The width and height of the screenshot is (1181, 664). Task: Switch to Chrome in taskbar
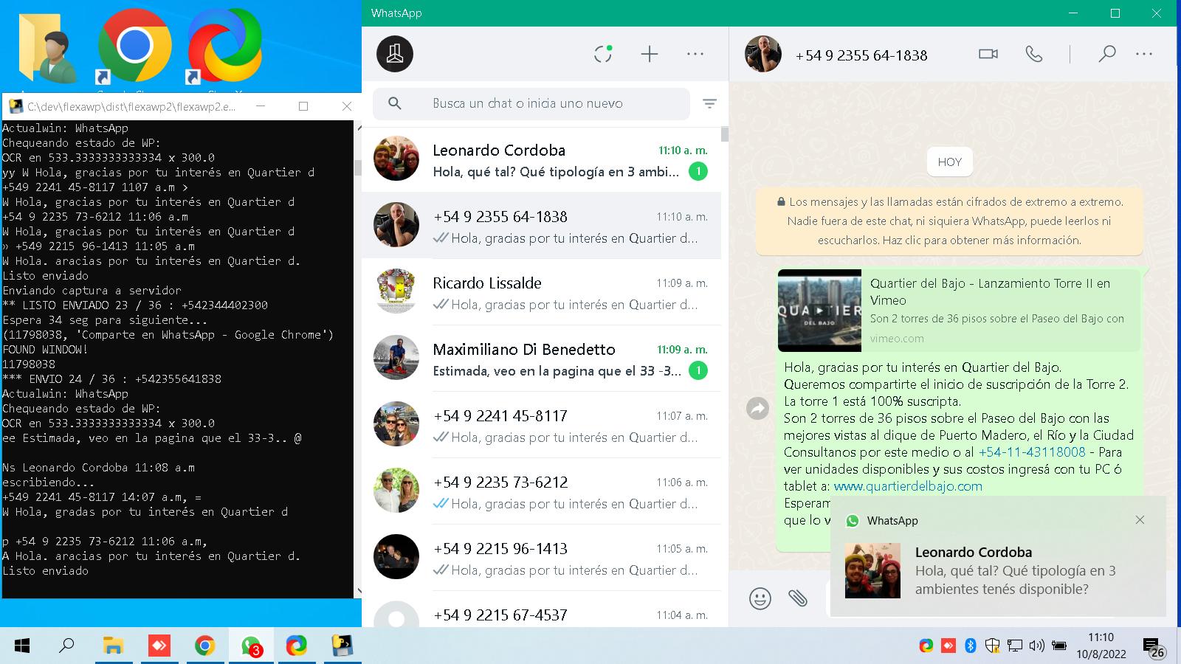point(204,646)
